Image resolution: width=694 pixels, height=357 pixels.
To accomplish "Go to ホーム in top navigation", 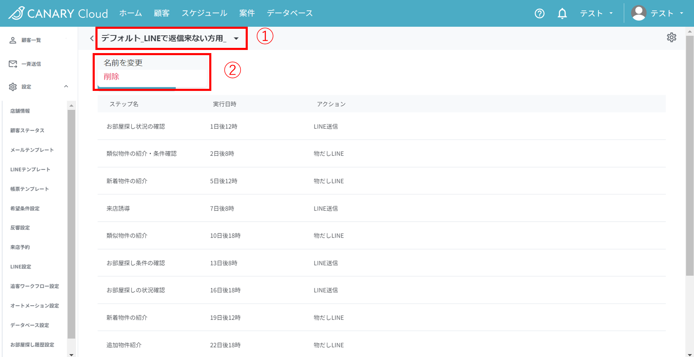I will (130, 13).
